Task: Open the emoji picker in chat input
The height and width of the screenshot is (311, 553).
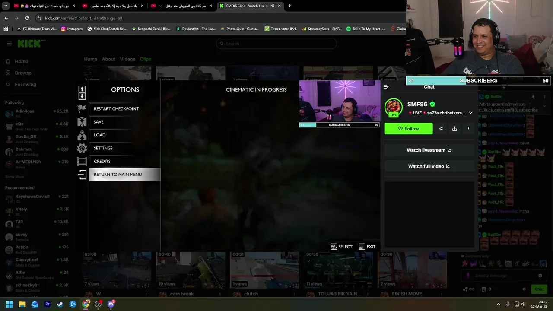Action: pos(540,276)
